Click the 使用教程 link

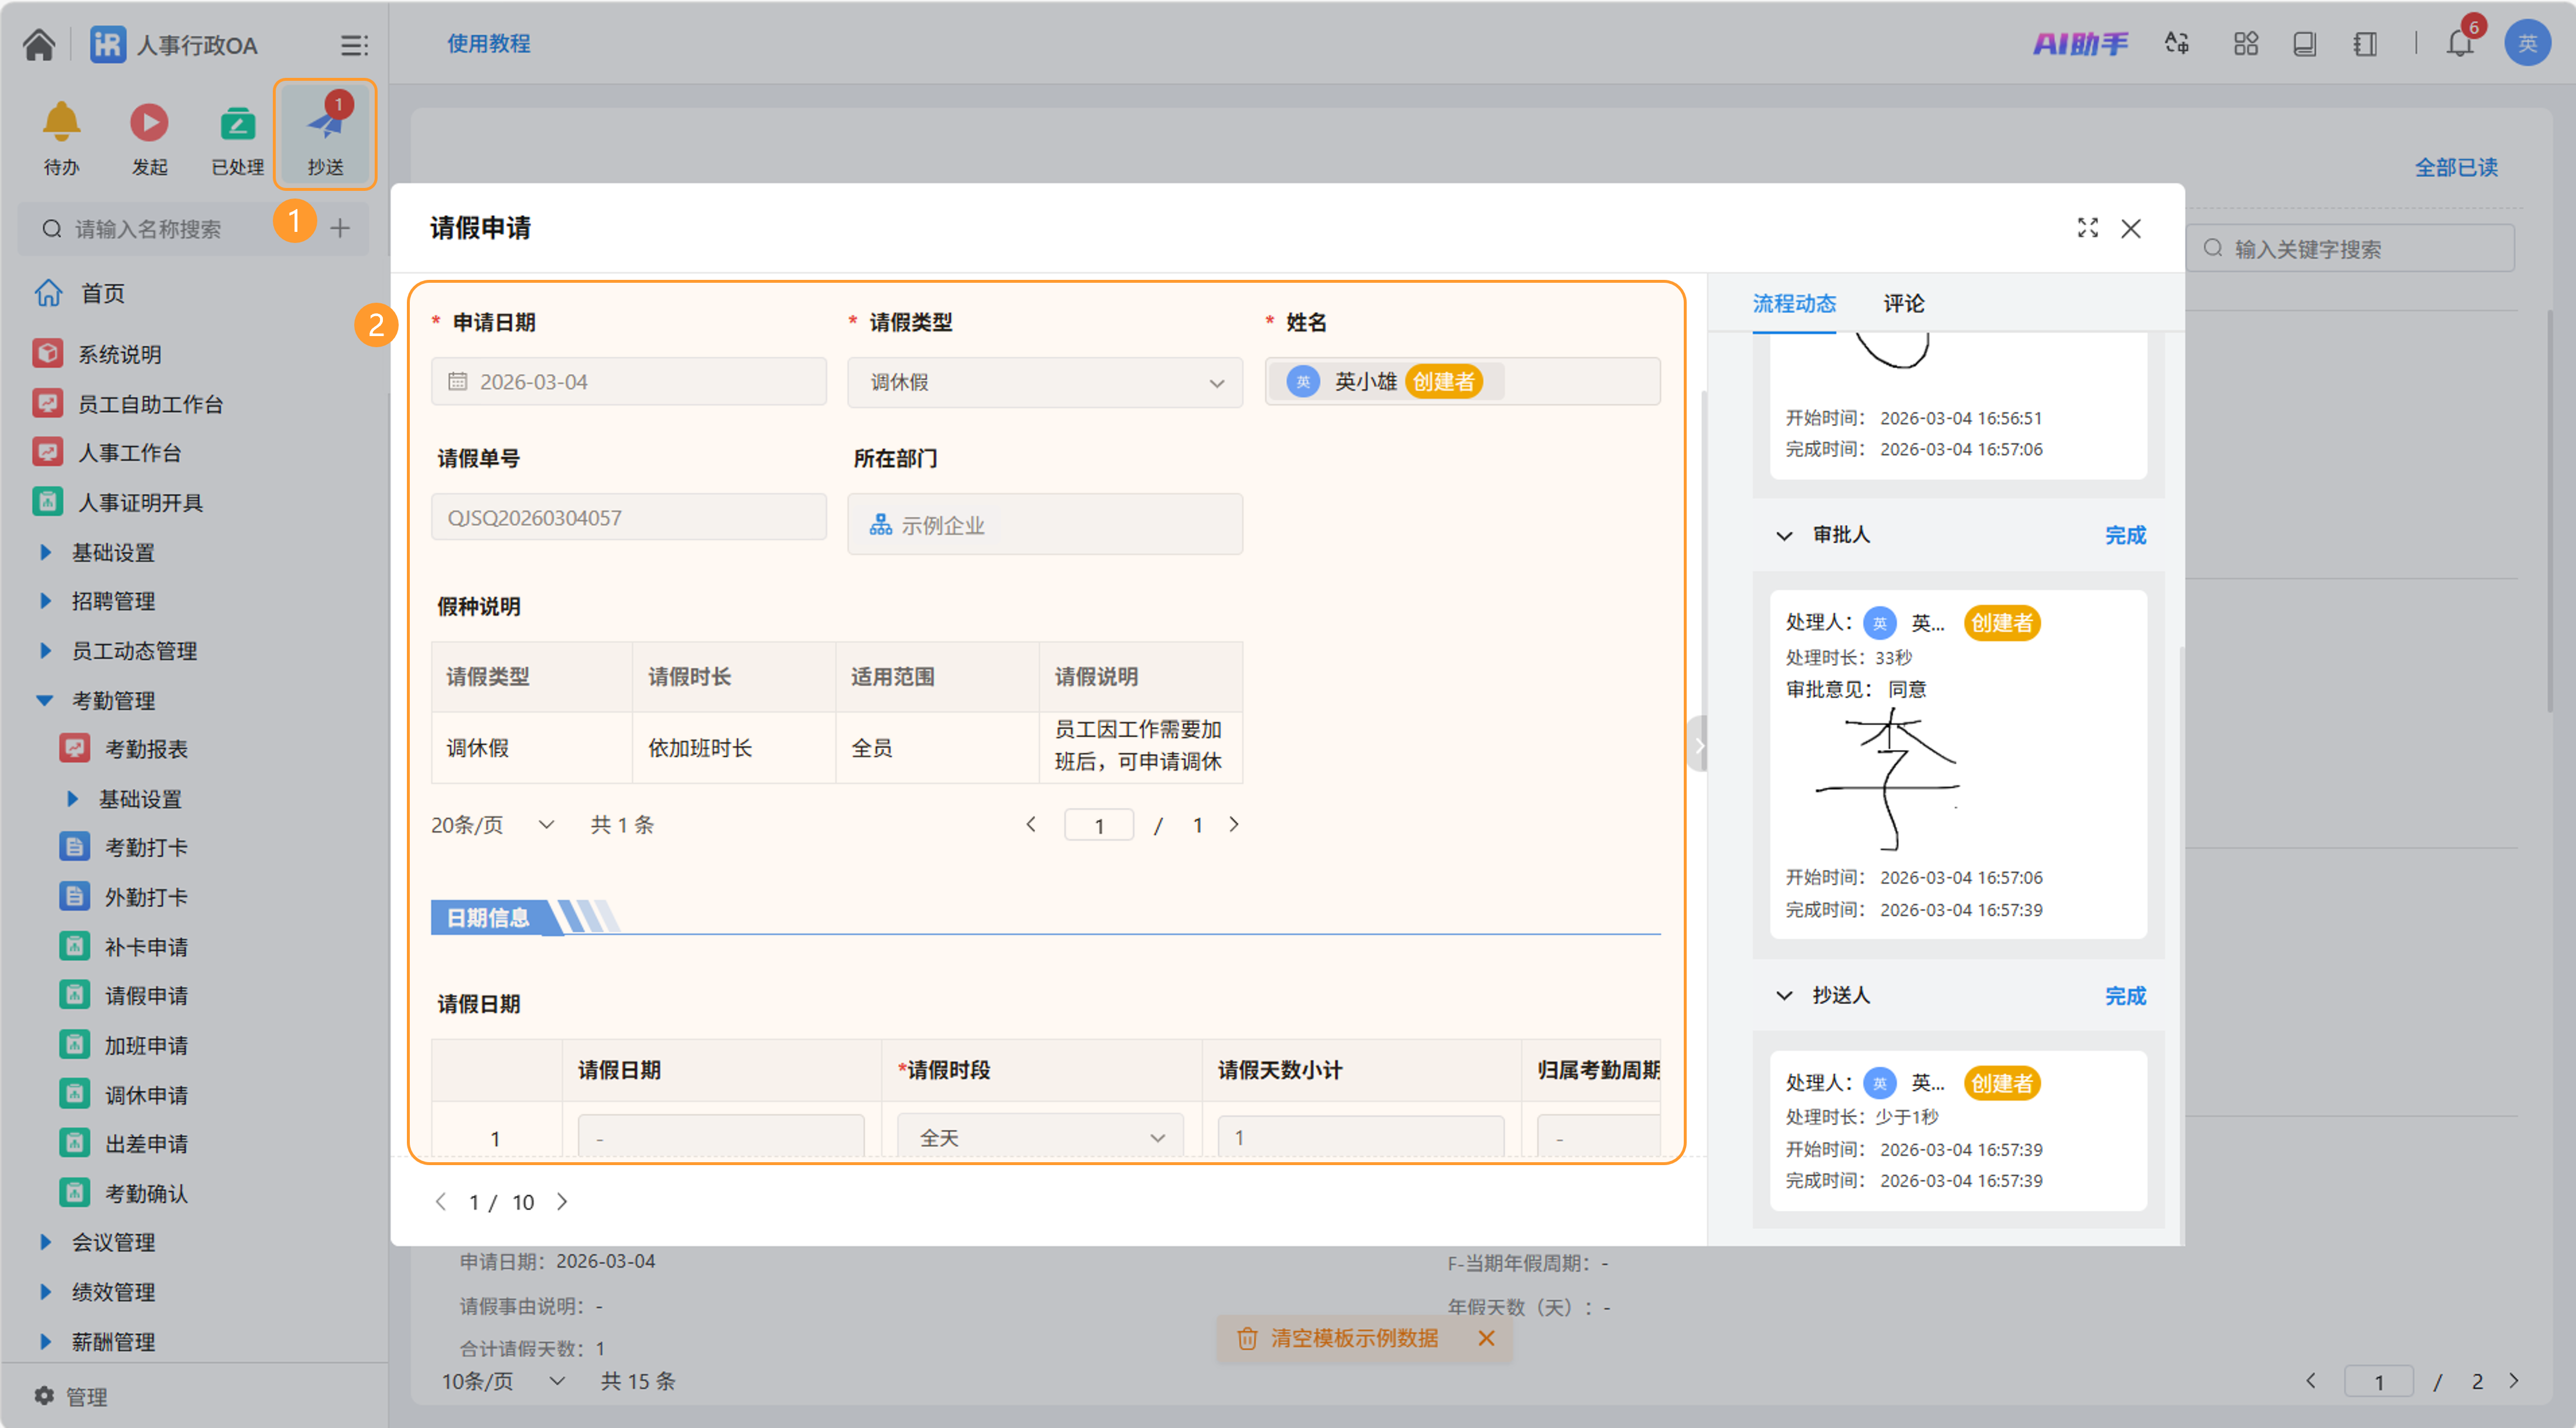pos(488,44)
